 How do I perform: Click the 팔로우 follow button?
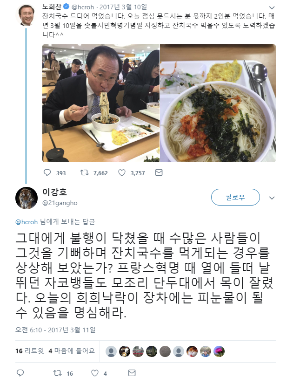[x=235, y=197]
